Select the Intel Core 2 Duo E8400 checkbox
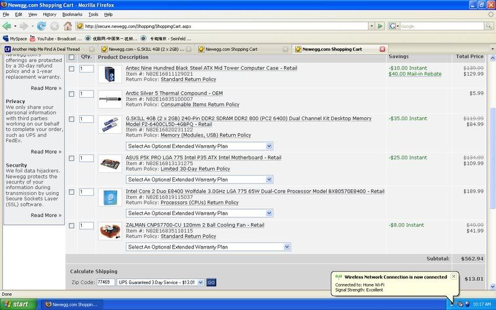This screenshot has height=310, width=496. coord(71,192)
